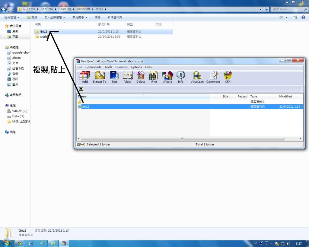Click the Explorer back navigation arrow

pyautogui.click(x=4, y=9)
